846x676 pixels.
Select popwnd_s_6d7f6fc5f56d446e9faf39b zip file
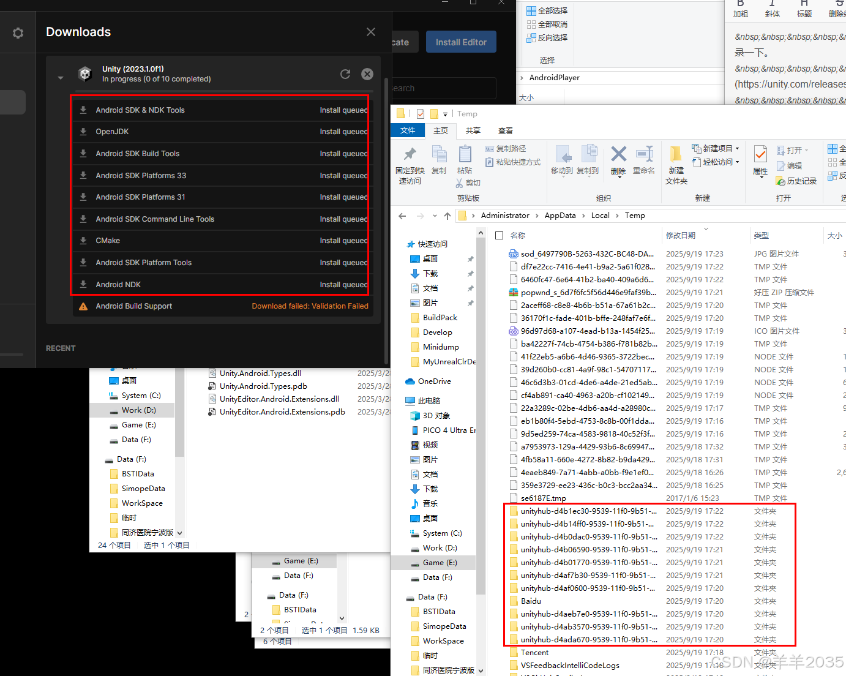588,293
